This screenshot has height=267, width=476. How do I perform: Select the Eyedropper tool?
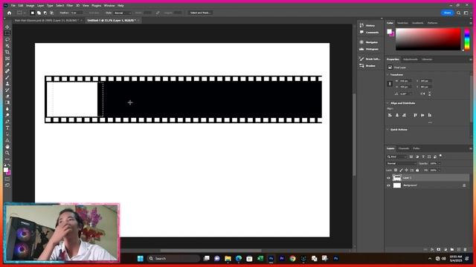click(7, 65)
